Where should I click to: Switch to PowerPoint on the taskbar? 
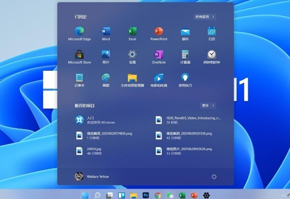point(194,195)
